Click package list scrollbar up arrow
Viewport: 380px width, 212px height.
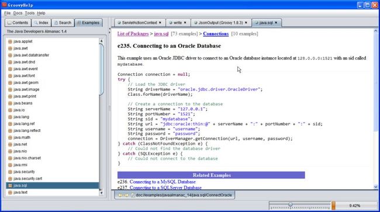(x=101, y=41)
